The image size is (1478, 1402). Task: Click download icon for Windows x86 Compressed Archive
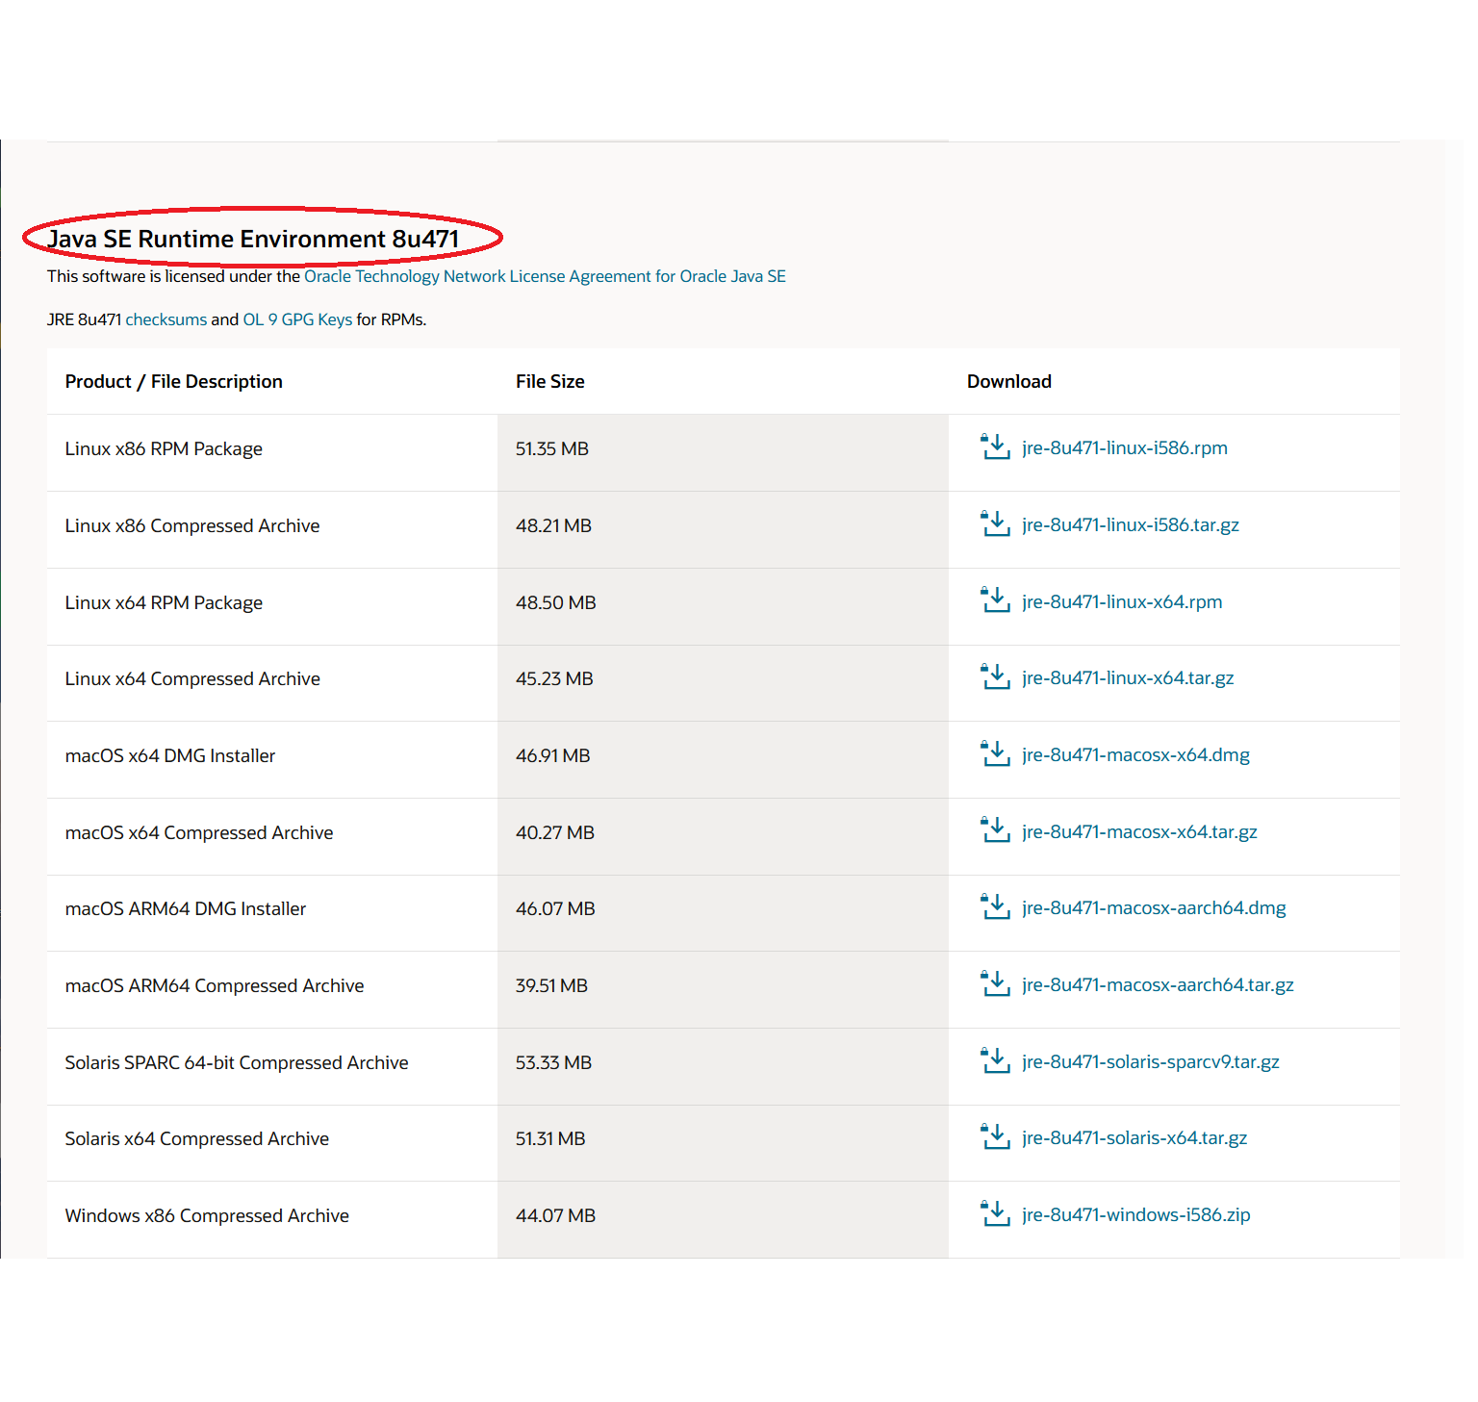995,1214
